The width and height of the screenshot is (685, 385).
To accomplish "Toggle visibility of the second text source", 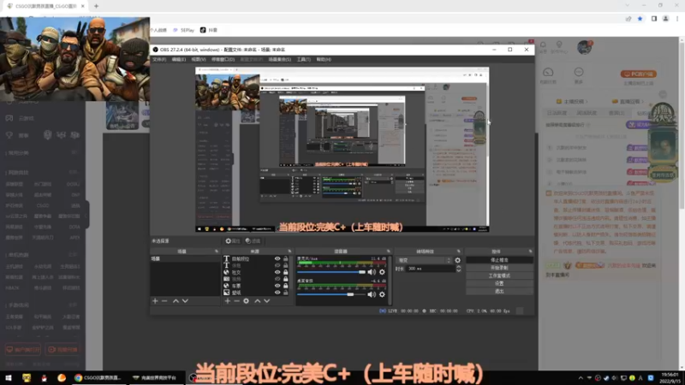I will 277,265.
